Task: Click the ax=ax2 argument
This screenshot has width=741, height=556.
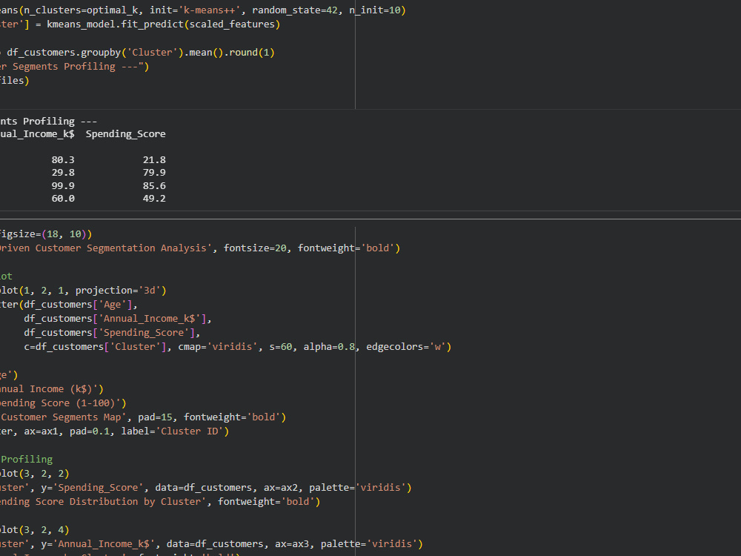Action: pos(281,488)
